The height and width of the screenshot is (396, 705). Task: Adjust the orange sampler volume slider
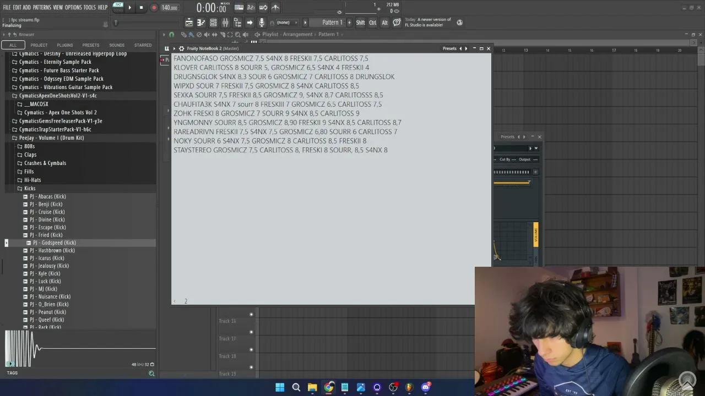[512, 182]
